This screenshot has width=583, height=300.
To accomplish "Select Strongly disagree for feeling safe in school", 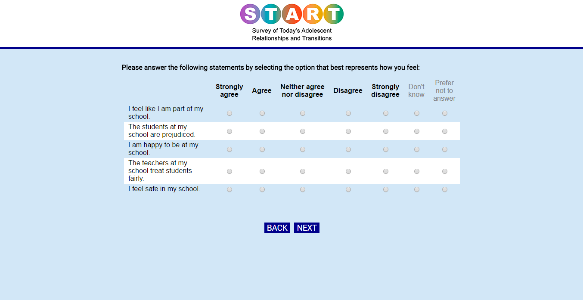I will pos(386,189).
